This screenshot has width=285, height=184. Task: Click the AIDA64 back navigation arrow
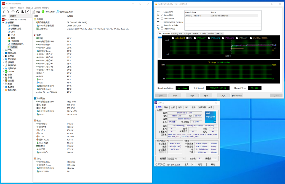[x=4, y=12]
